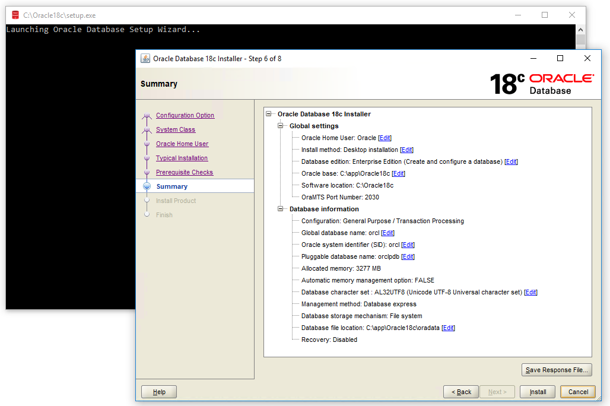
Task: Select the Database storage mechanism row
Action: click(x=361, y=316)
